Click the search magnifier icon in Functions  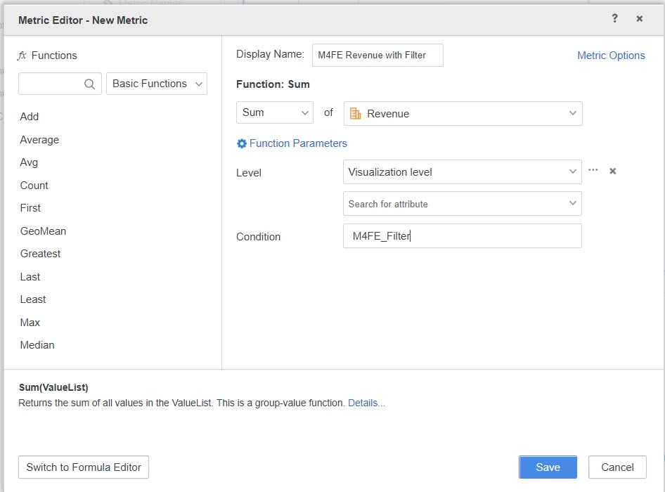point(89,84)
